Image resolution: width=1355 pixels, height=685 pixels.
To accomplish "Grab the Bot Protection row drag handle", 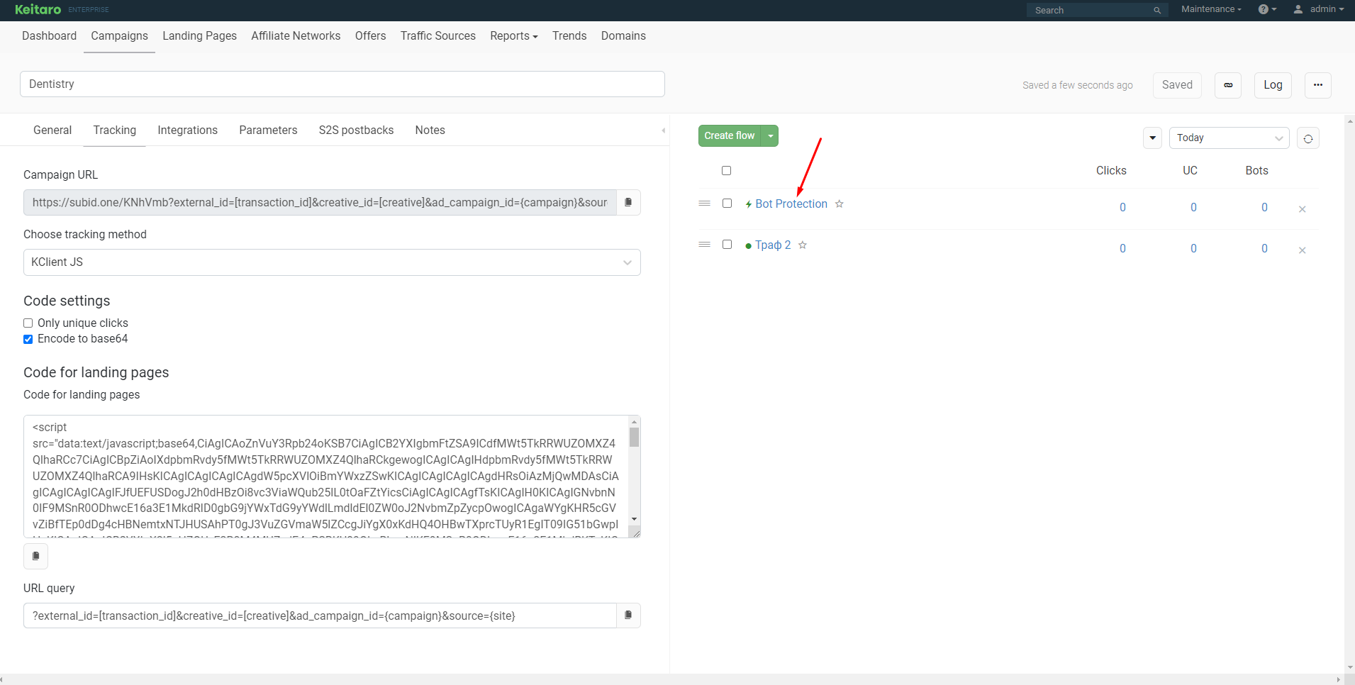I will tap(704, 204).
